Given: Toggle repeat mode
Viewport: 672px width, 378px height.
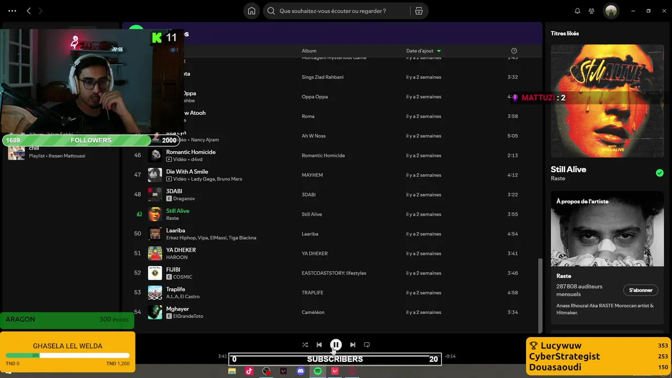Looking at the screenshot, I should point(366,345).
